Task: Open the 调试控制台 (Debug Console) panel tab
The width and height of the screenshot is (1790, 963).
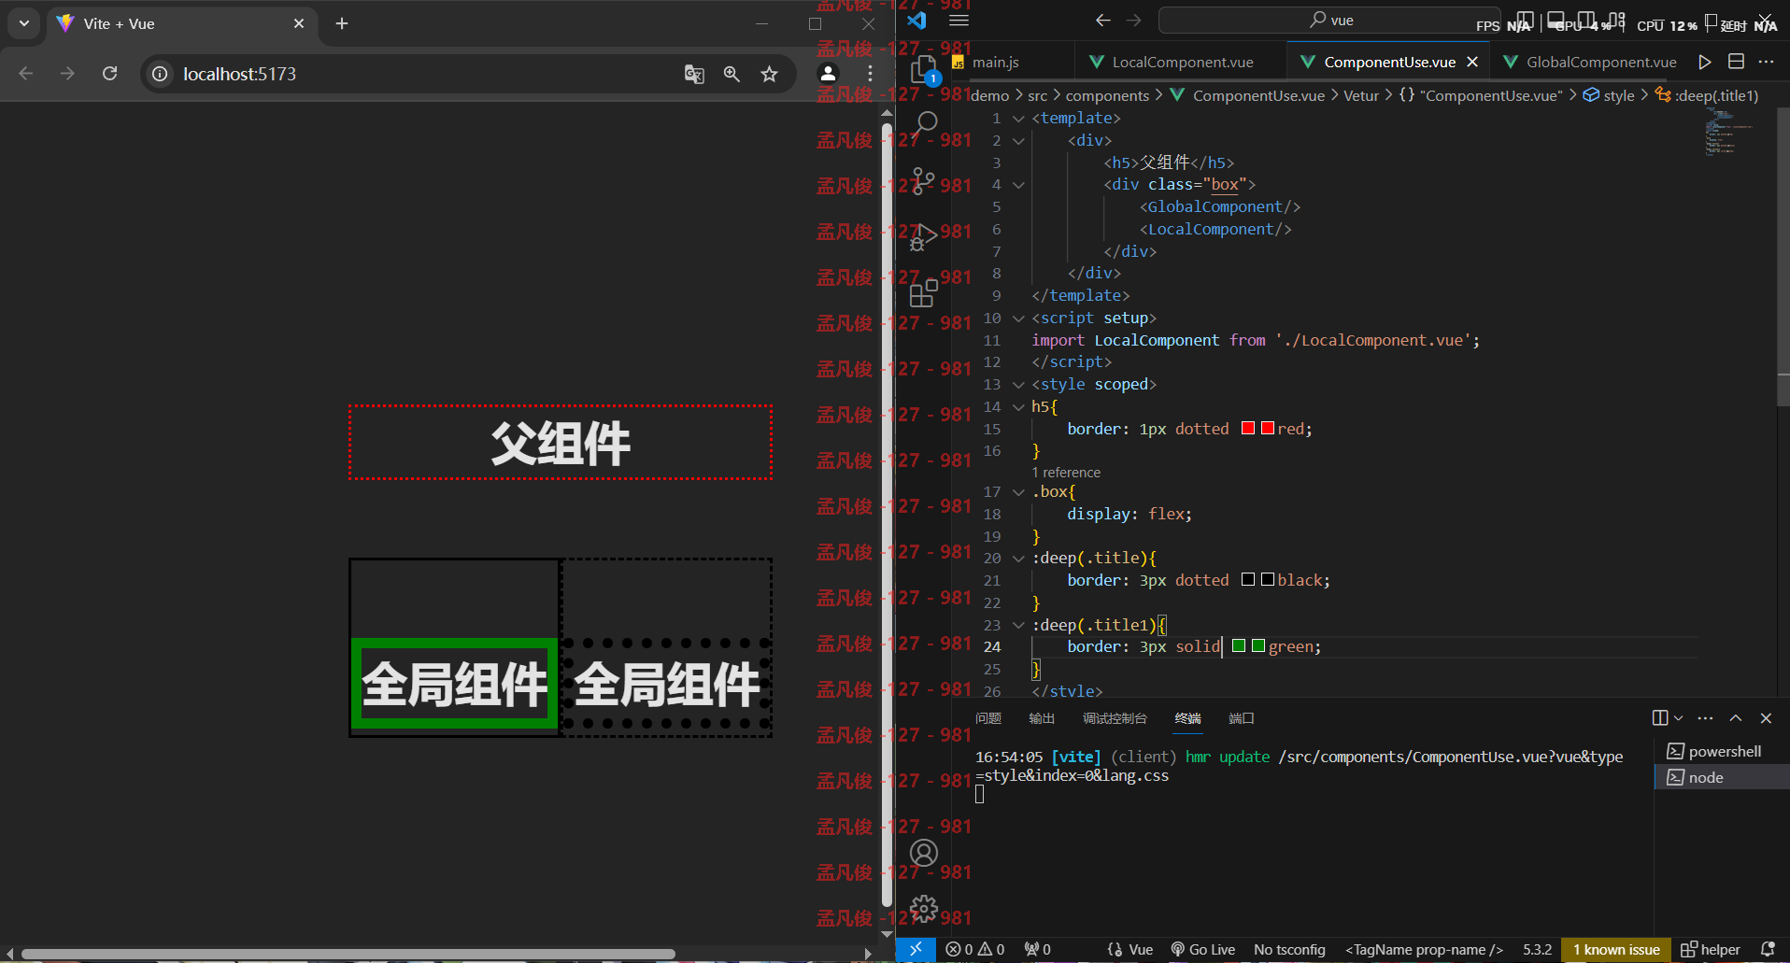Action: click(1115, 718)
